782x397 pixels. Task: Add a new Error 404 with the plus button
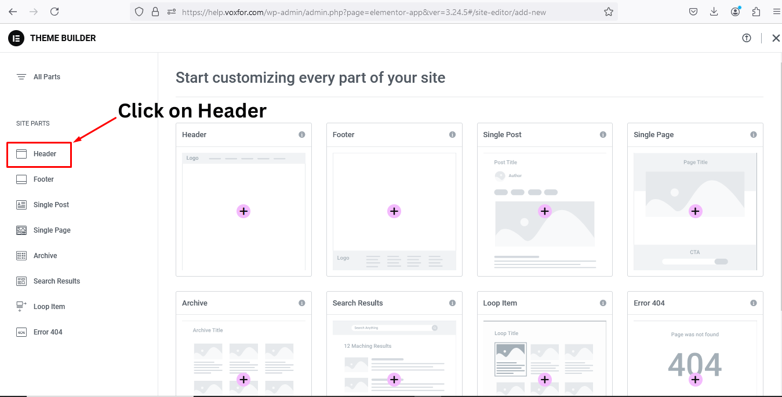pyautogui.click(x=694, y=380)
